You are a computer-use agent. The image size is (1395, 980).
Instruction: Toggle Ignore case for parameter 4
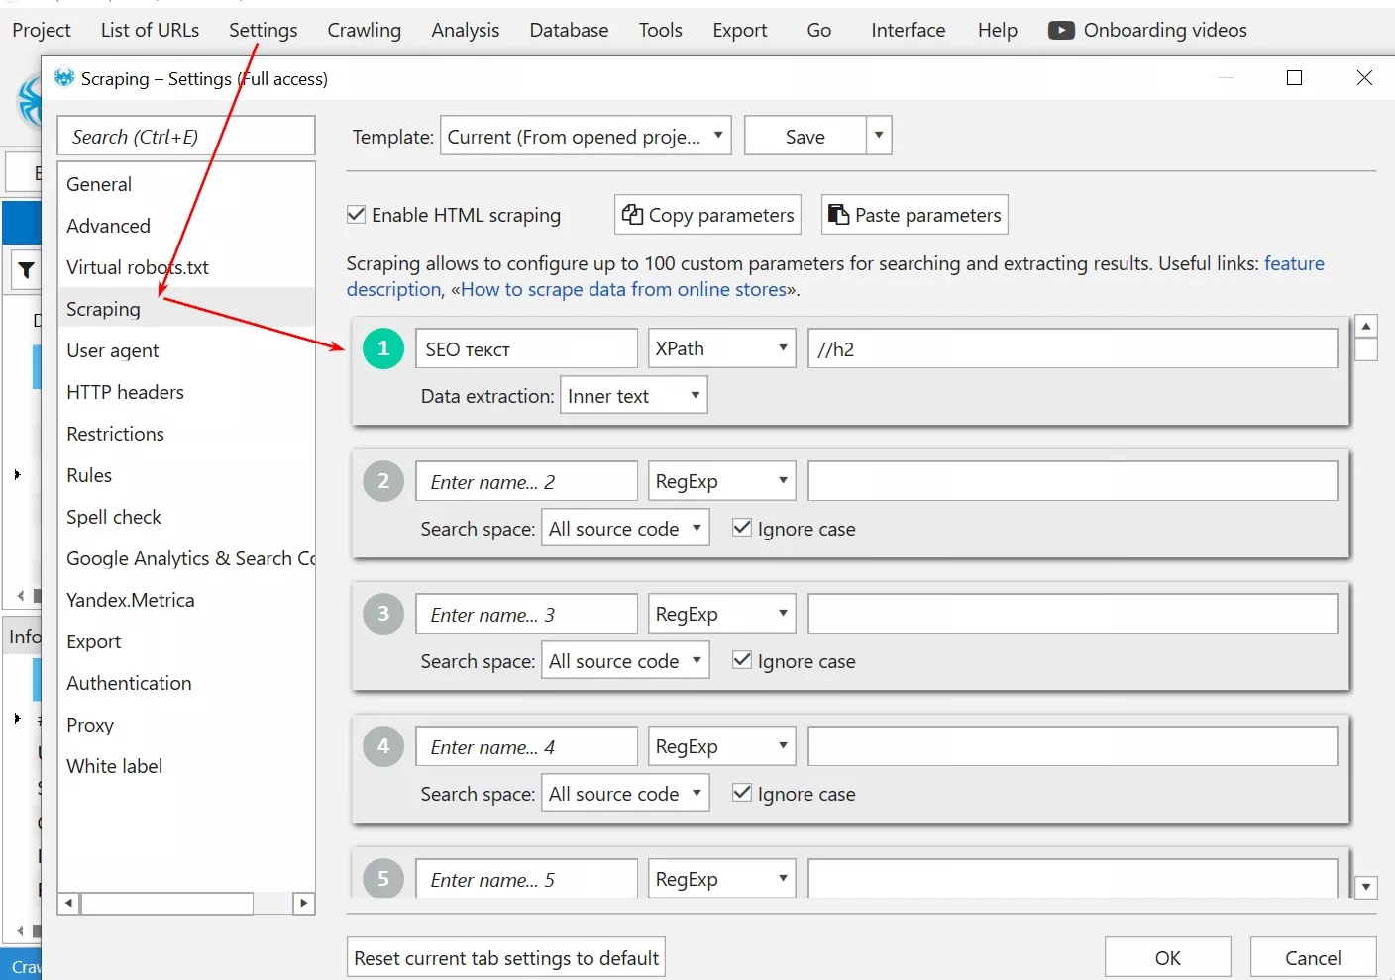[x=741, y=793]
